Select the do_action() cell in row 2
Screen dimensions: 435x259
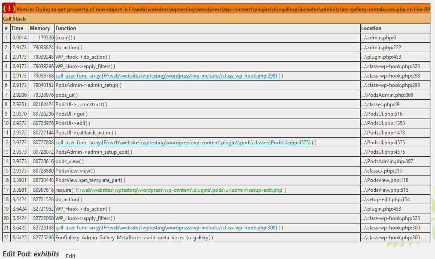pyautogui.click(x=207, y=48)
